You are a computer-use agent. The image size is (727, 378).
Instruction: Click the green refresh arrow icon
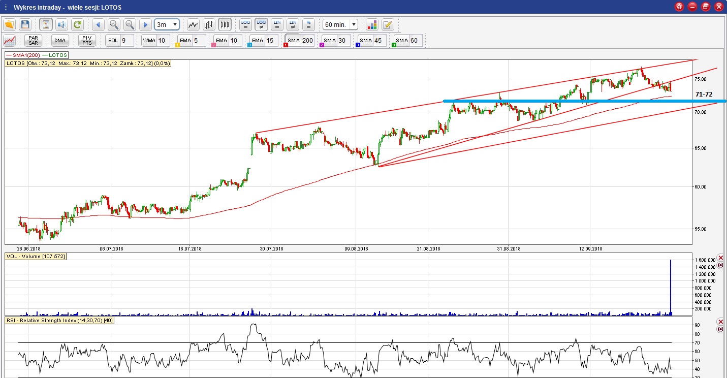click(77, 24)
